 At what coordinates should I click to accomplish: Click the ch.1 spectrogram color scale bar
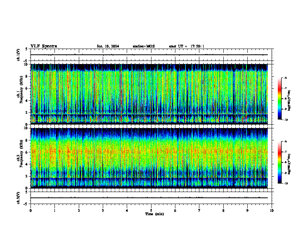(279, 99)
